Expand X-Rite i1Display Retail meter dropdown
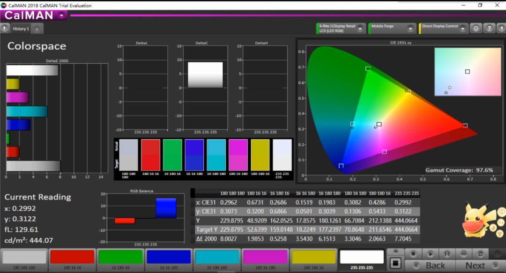This screenshot has height=273, width=506. pos(360,29)
